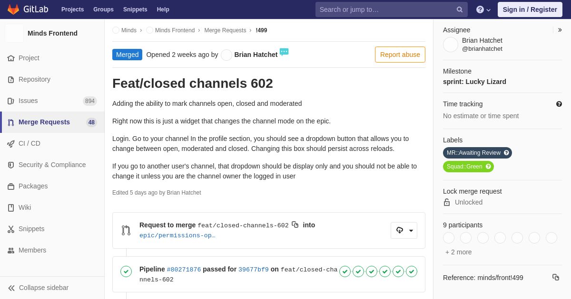Click !499 breadcrumb item
Screen dimensions: 571x299
(x=261, y=30)
